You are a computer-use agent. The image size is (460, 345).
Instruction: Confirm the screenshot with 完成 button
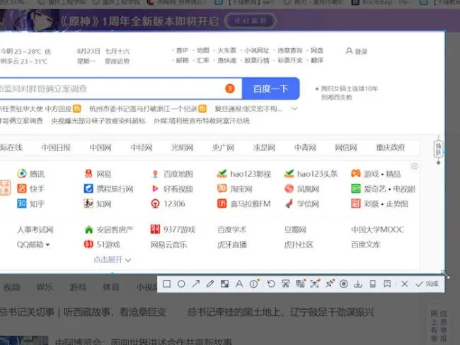point(427,283)
